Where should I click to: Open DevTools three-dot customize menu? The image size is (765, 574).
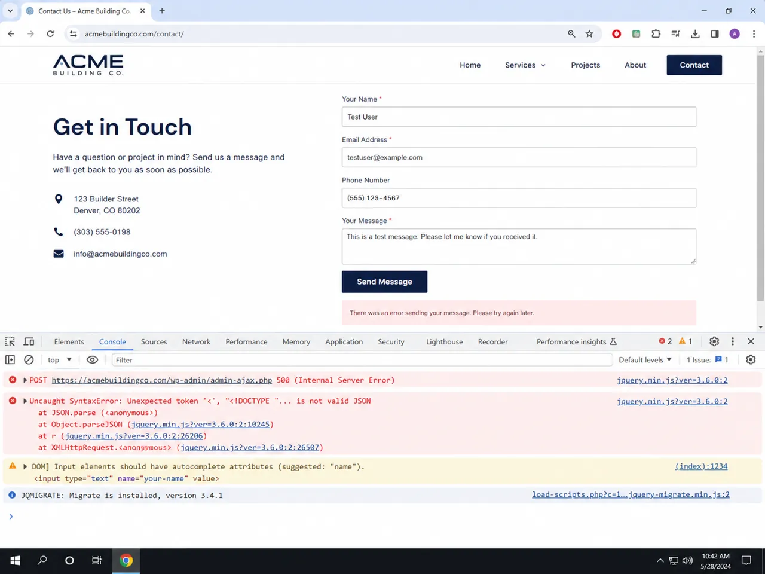(733, 341)
